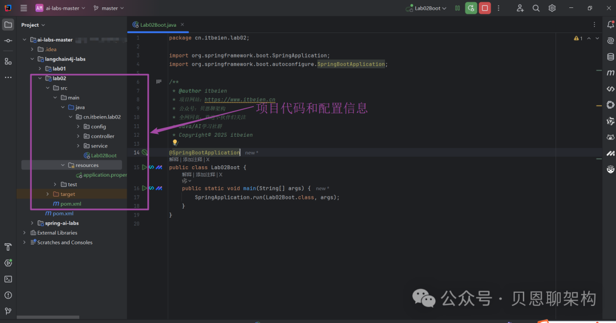Select the test folder

(x=69, y=185)
